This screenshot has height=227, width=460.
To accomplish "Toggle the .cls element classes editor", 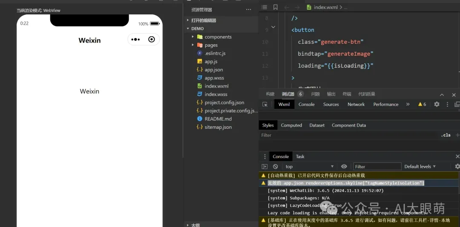I will coord(446,135).
